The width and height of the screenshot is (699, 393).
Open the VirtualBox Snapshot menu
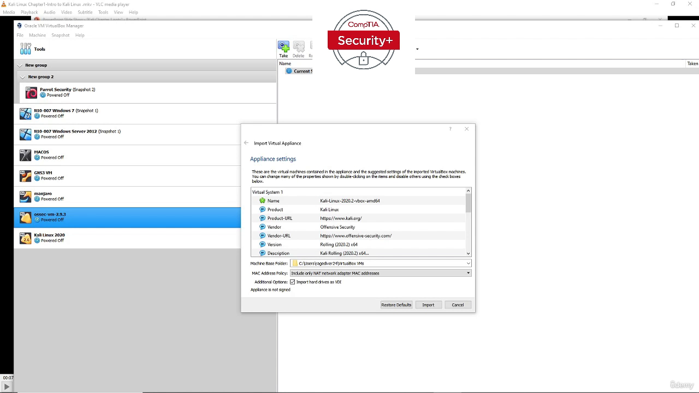pyautogui.click(x=61, y=35)
